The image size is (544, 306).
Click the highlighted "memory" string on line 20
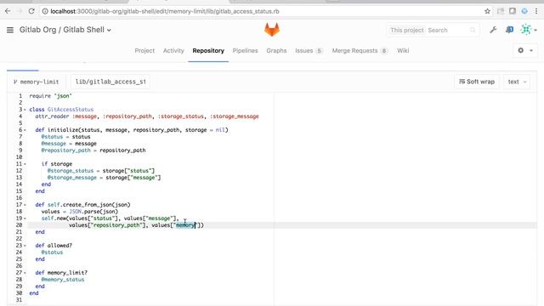(x=185, y=225)
